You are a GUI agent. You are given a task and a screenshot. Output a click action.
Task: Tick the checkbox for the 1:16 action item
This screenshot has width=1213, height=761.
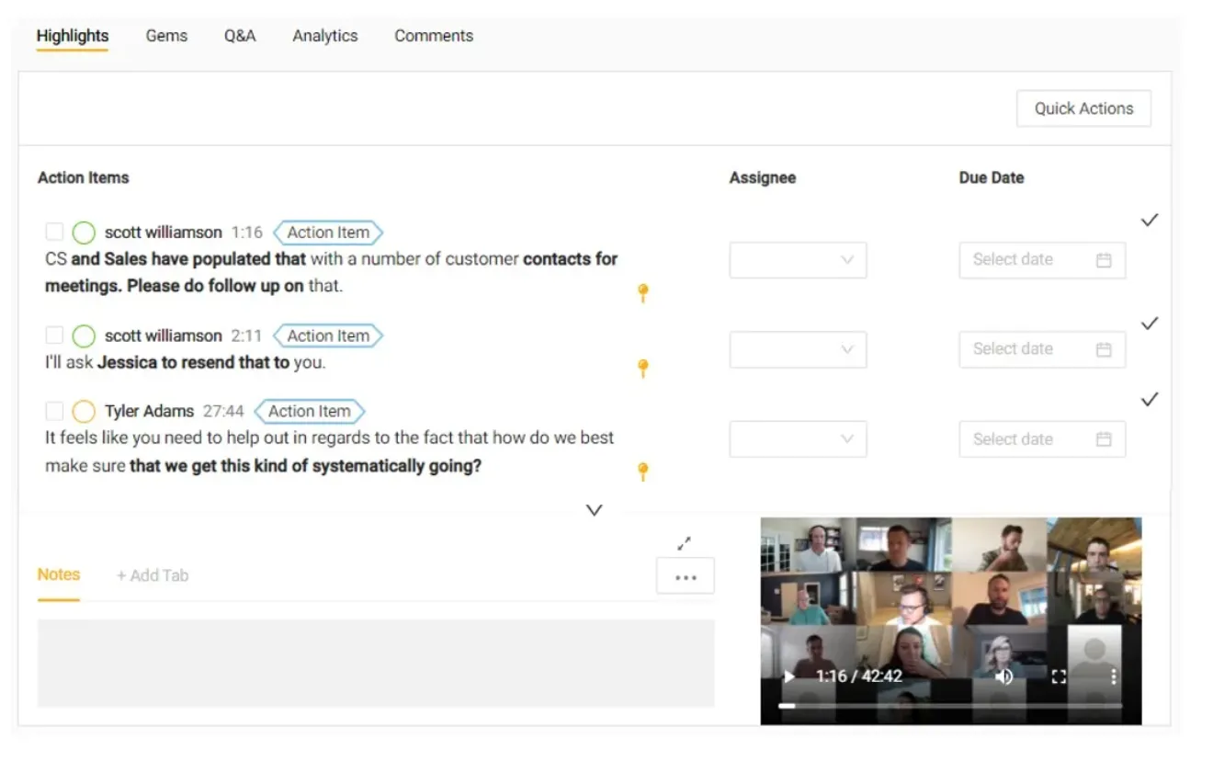(54, 232)
